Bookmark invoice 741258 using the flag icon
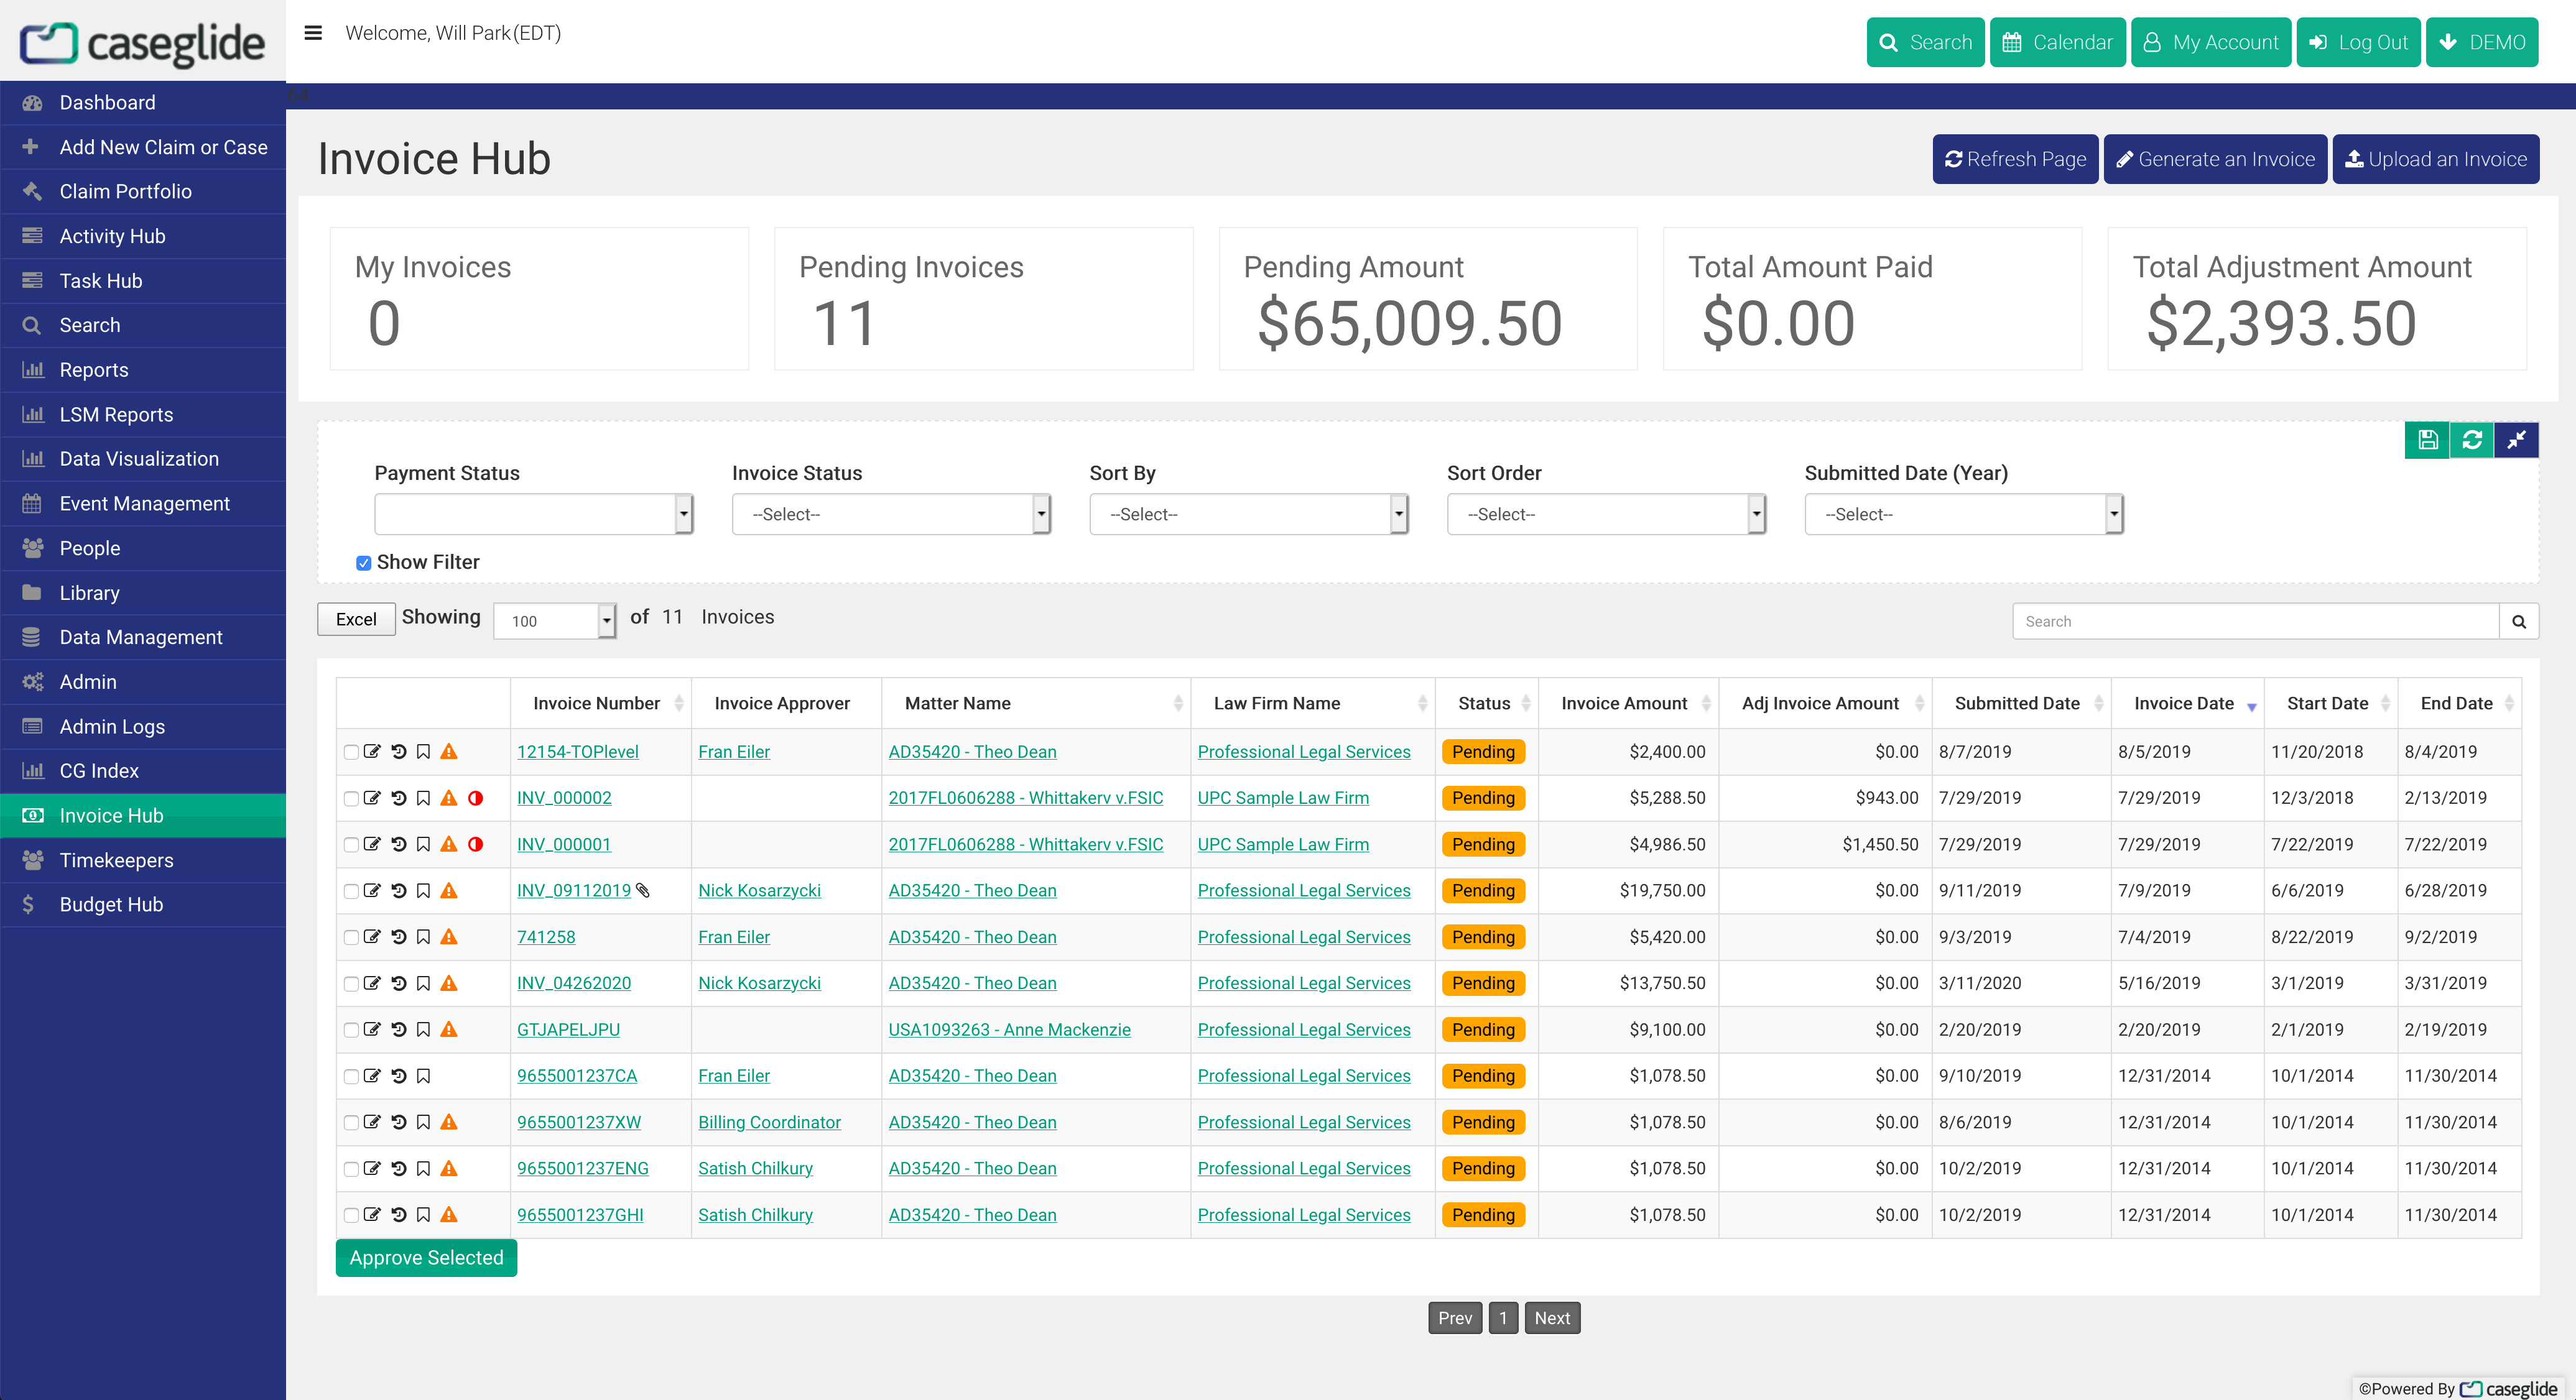2576x1400 pixels. click(x=423, y=937)
